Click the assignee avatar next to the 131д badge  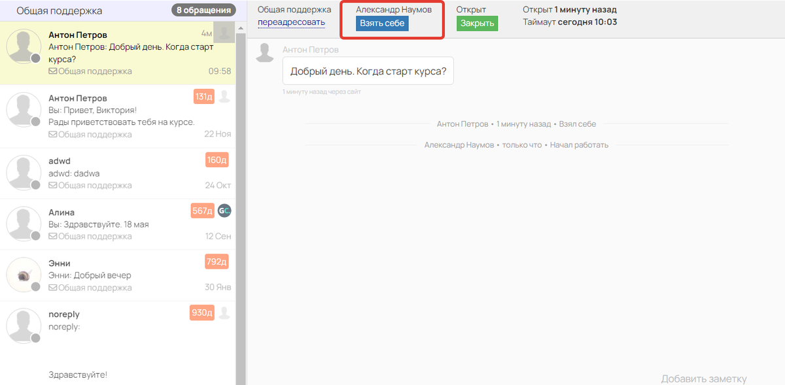tap(224, 97)
